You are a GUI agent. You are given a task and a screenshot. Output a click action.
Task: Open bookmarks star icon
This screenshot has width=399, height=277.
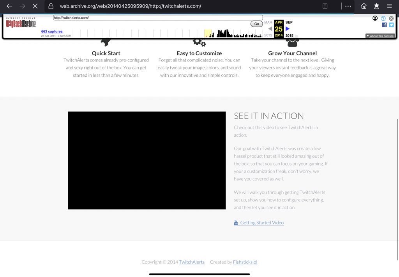377,6
